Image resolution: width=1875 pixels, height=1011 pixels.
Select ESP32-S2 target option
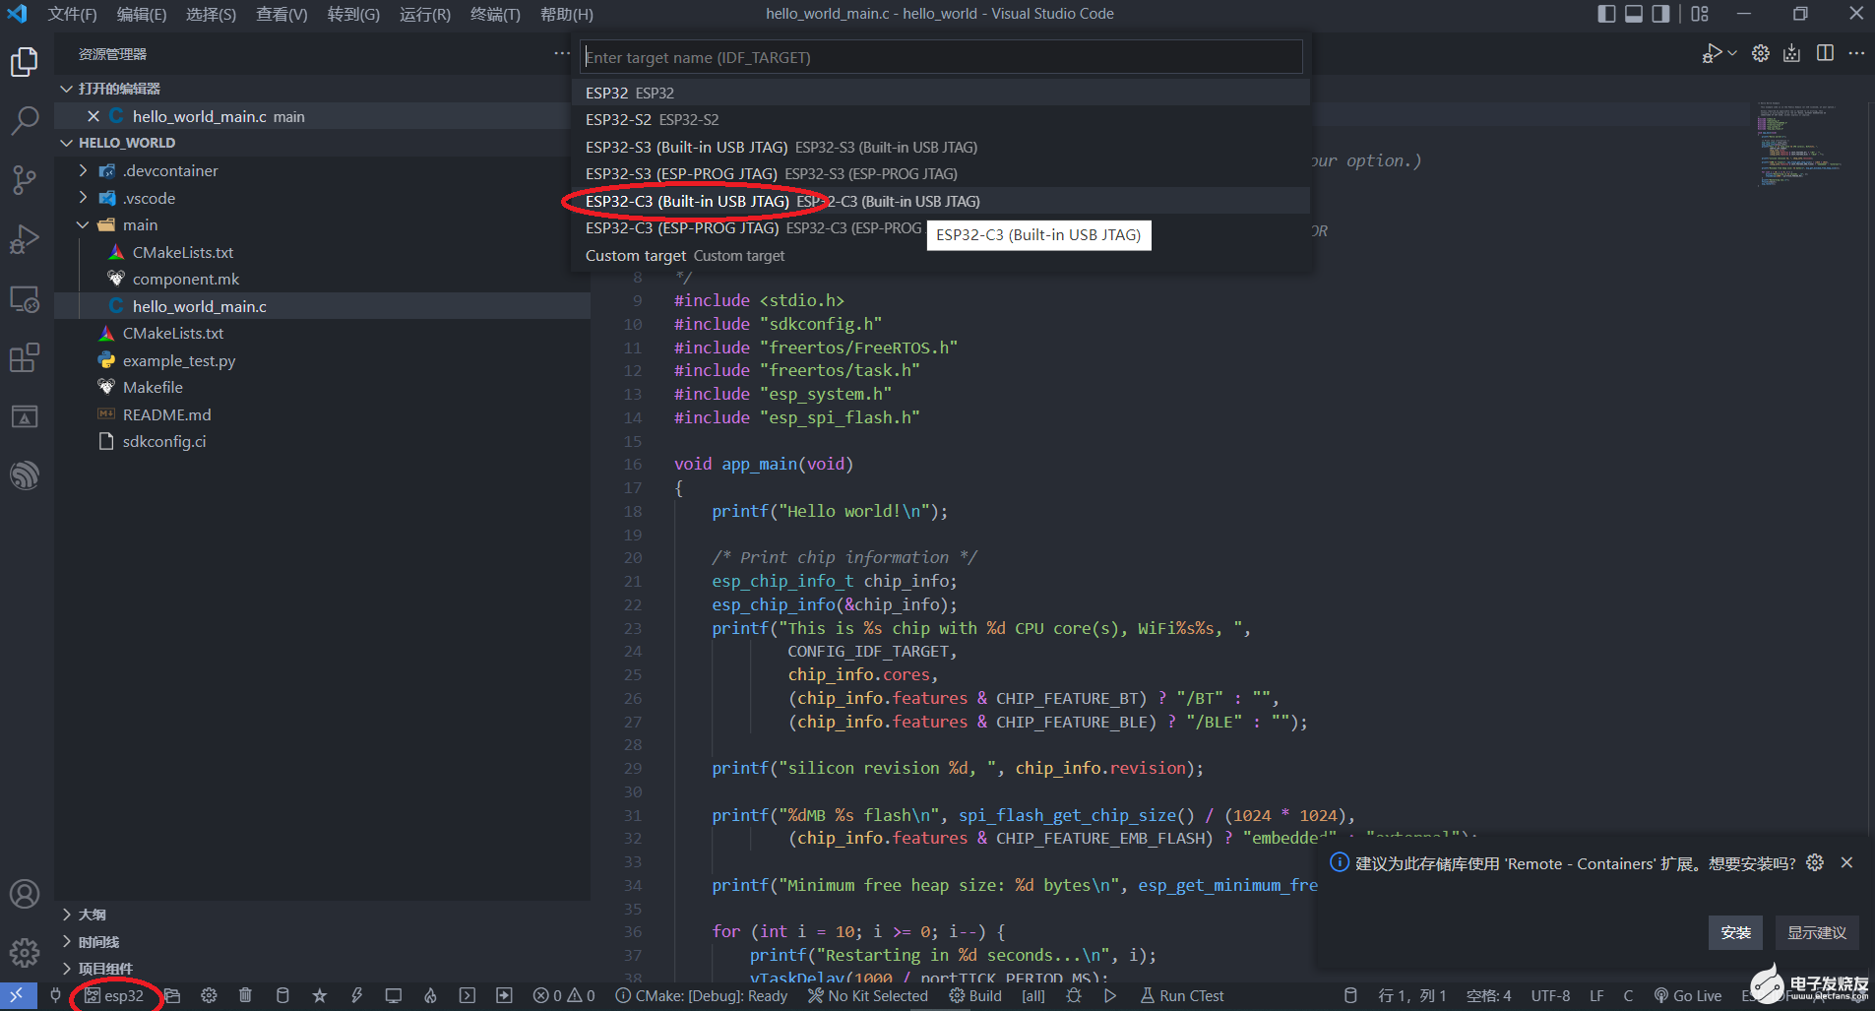[941, 119]
